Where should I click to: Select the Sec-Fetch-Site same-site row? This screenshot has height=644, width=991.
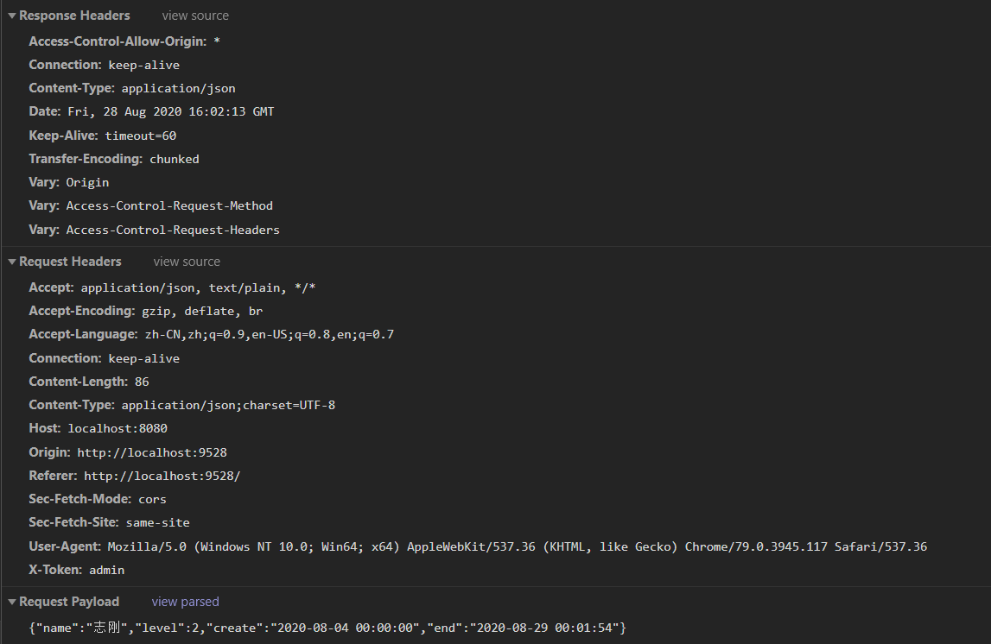click(x=110, y=523)
